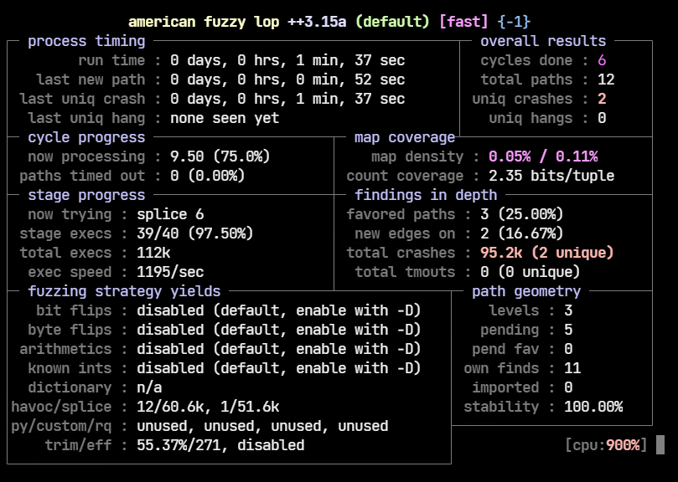
Task: Click new edges on value '2 (16.67%)'
Action: click(x=522, y=233)
